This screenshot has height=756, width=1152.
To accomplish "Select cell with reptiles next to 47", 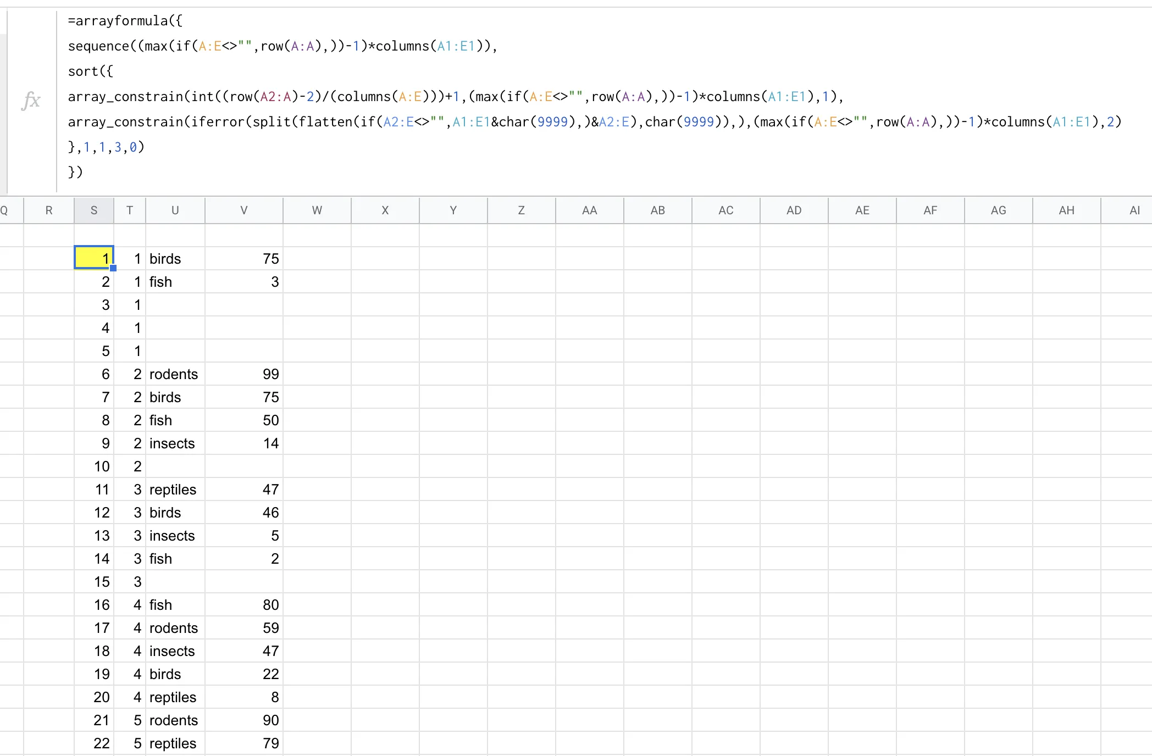I will click(x=175, y=490).
